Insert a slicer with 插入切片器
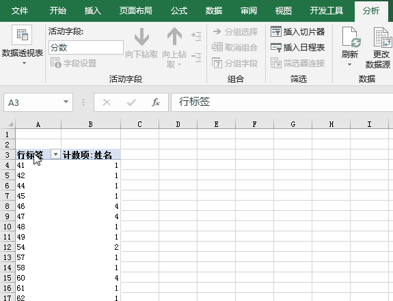Viewport: 393px width, 301px height. 298,32
